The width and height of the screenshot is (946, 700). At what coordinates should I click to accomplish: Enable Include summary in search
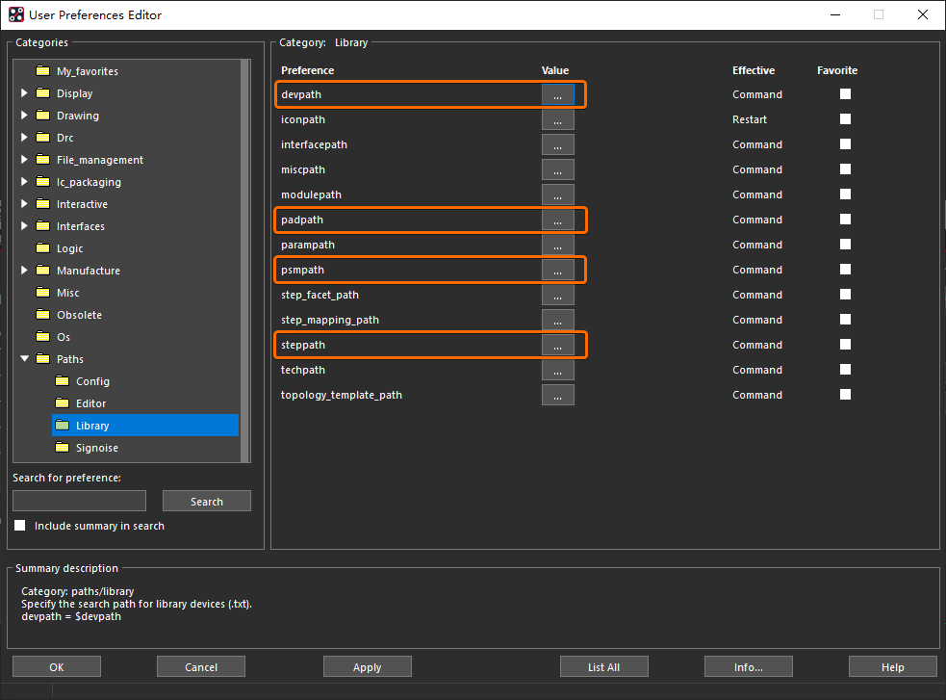[20, 526]
